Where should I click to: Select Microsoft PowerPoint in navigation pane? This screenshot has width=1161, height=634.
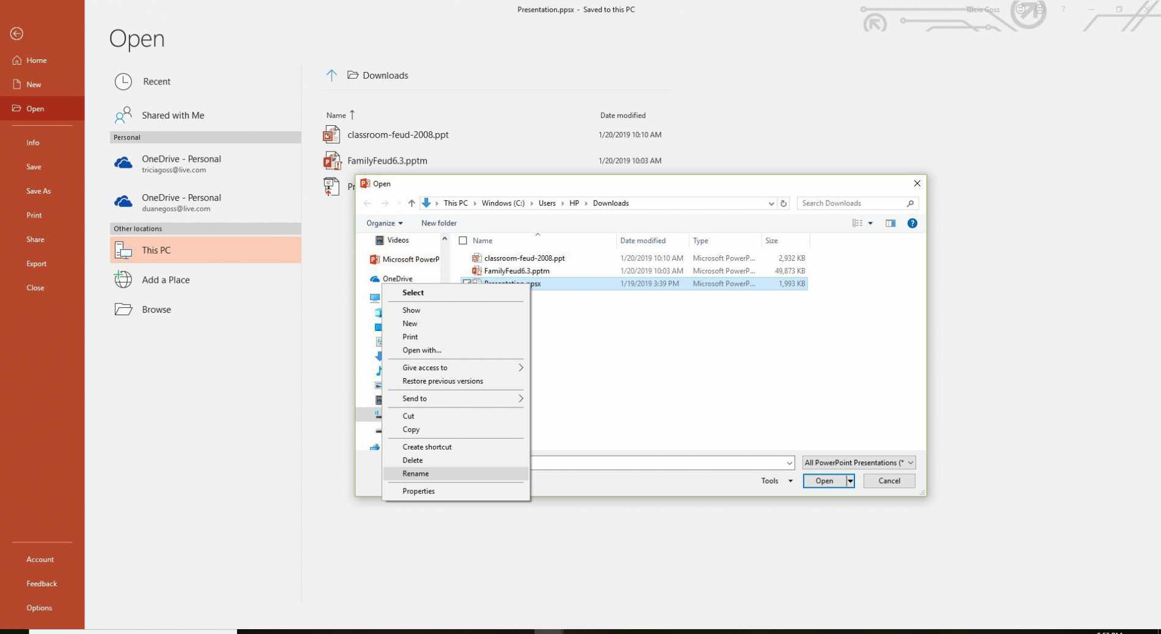(404, 260)
